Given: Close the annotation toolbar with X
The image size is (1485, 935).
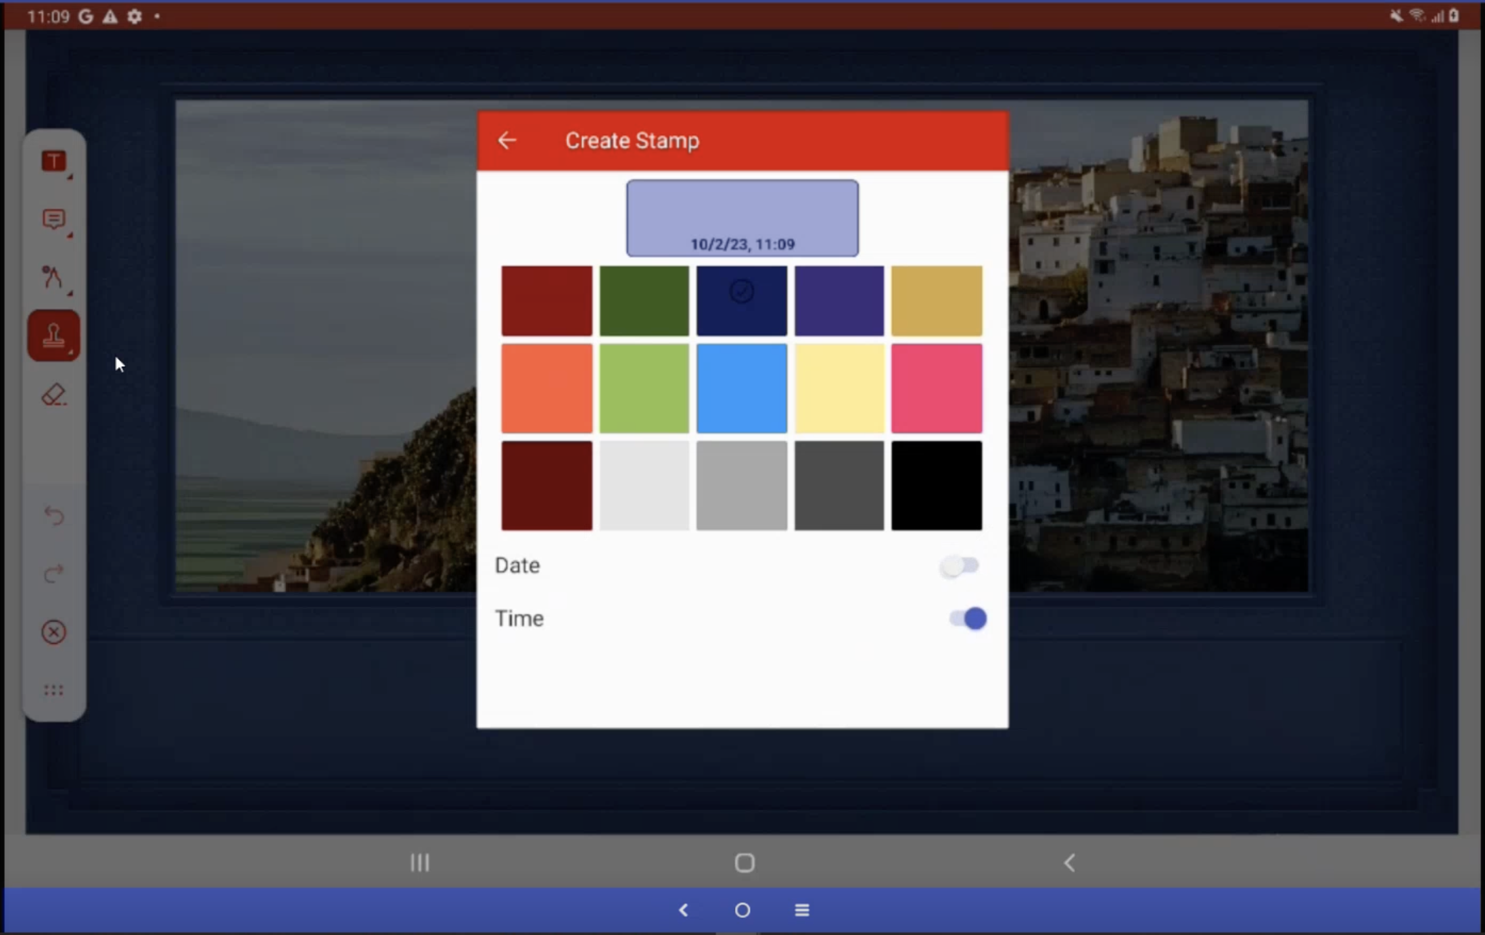Looking at the screenshot, I should pos(53,632).
